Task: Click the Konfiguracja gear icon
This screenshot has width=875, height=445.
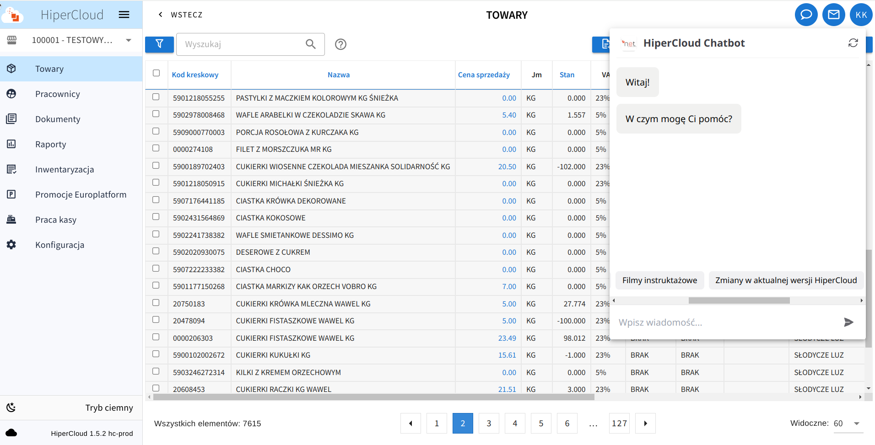Action: point(11,245)
